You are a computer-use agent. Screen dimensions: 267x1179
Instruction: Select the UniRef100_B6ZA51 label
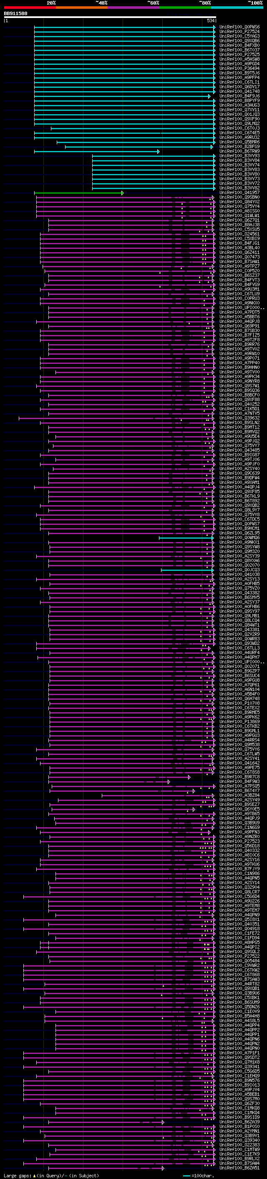coord(239,1169)
